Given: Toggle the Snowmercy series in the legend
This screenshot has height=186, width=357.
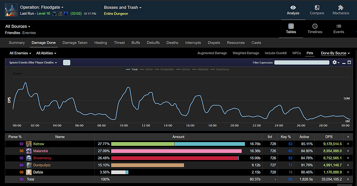Looking at the screenshot, I should coord(220,69).
